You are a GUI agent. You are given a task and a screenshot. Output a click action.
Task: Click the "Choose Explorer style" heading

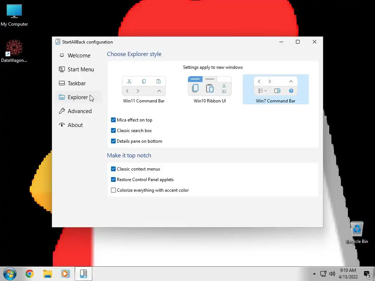coord(134,54)
